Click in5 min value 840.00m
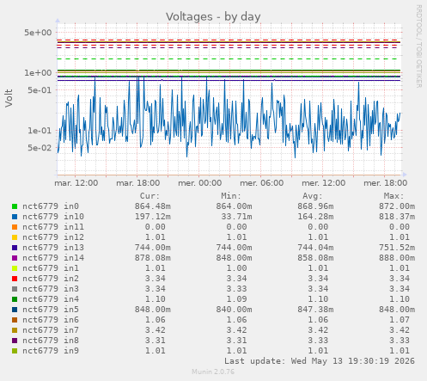Screen dimensions: 427x381 [234, 310]
